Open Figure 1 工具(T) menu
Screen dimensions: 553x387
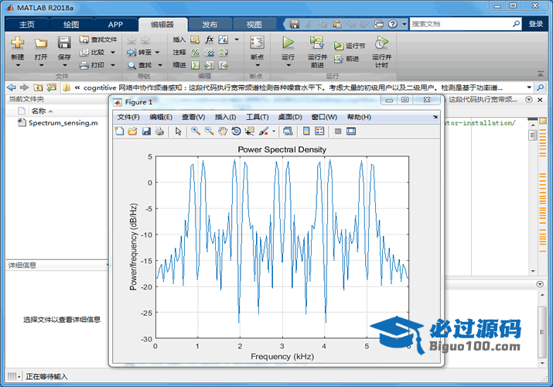pyautogui.click(x=257, y=117)
